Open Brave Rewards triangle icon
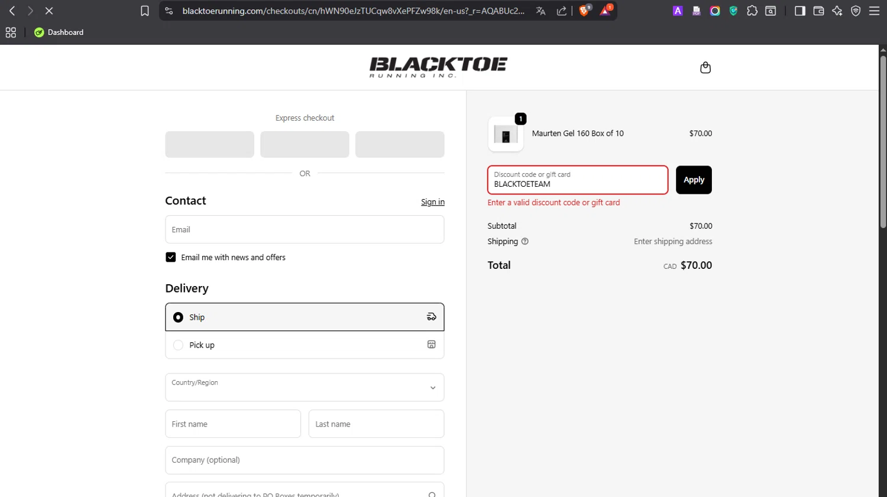This screenshot has height=497, width=887. pyautogui.click(x=606, y=11)
